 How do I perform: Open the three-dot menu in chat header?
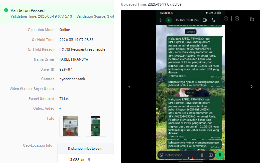(x=221, y=20)
